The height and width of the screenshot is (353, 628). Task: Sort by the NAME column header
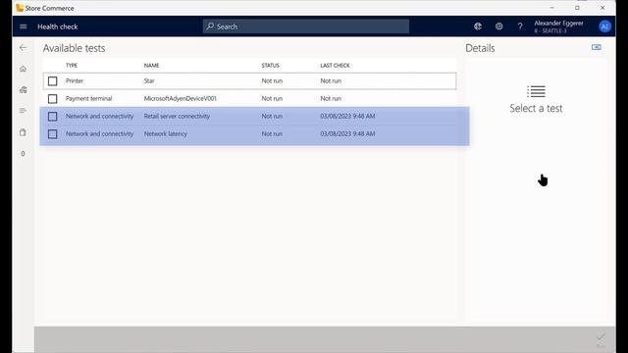tap(151, 66)
